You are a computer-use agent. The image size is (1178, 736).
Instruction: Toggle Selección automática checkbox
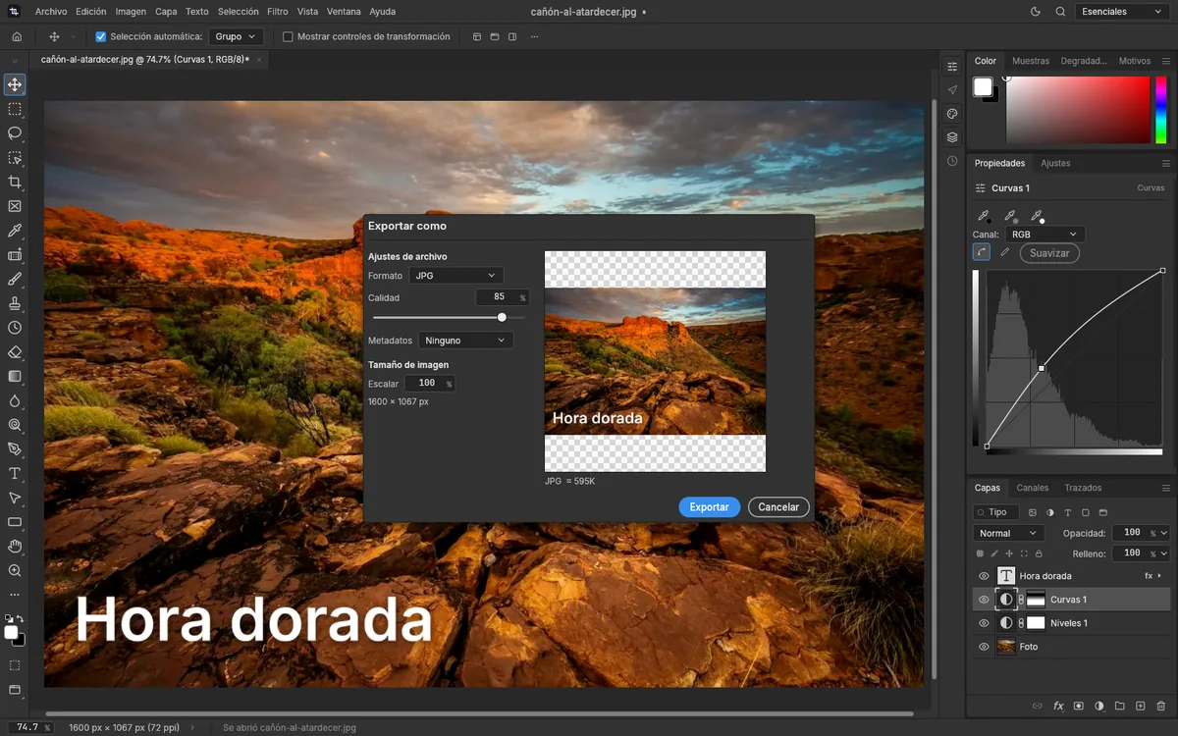(100, 36)
